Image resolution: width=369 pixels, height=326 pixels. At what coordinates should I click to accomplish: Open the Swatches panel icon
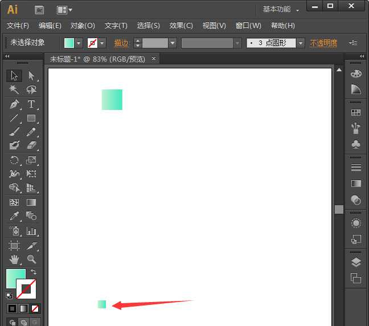coord(356,113)
